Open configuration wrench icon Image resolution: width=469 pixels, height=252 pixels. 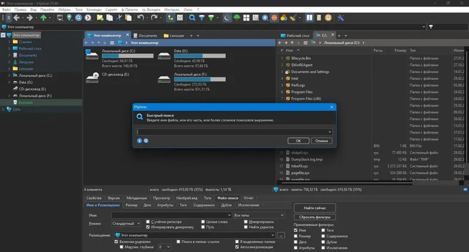341,18
